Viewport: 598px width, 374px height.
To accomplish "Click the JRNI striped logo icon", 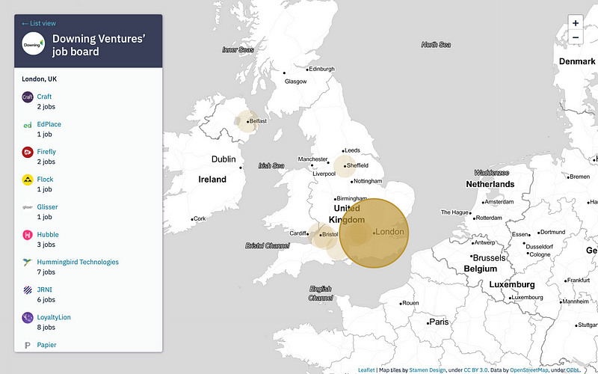I will (27, 290).
